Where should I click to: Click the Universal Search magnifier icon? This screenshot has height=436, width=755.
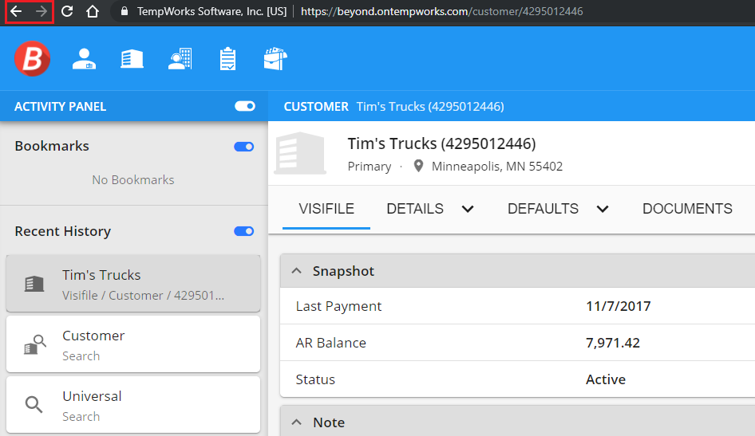coord(34,404)
